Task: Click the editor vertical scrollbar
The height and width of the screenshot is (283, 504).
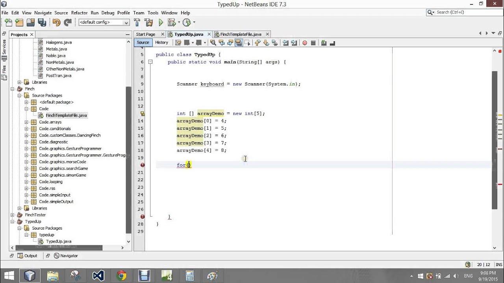Action: [x=495, y=140]
